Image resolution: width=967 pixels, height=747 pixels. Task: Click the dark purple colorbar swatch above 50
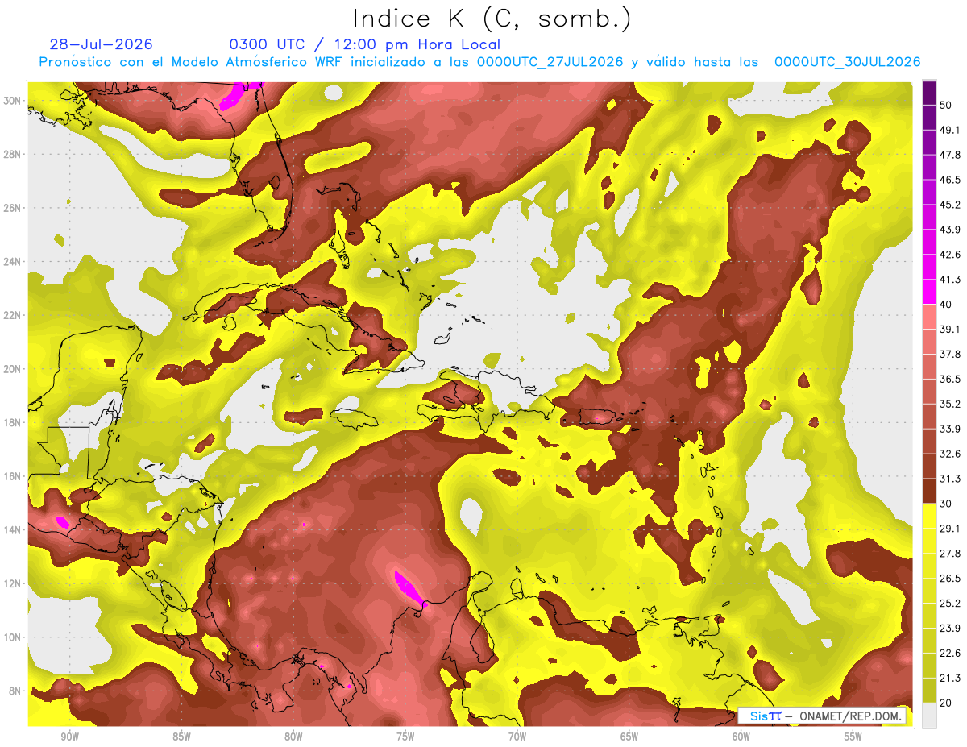coord(929,92)
